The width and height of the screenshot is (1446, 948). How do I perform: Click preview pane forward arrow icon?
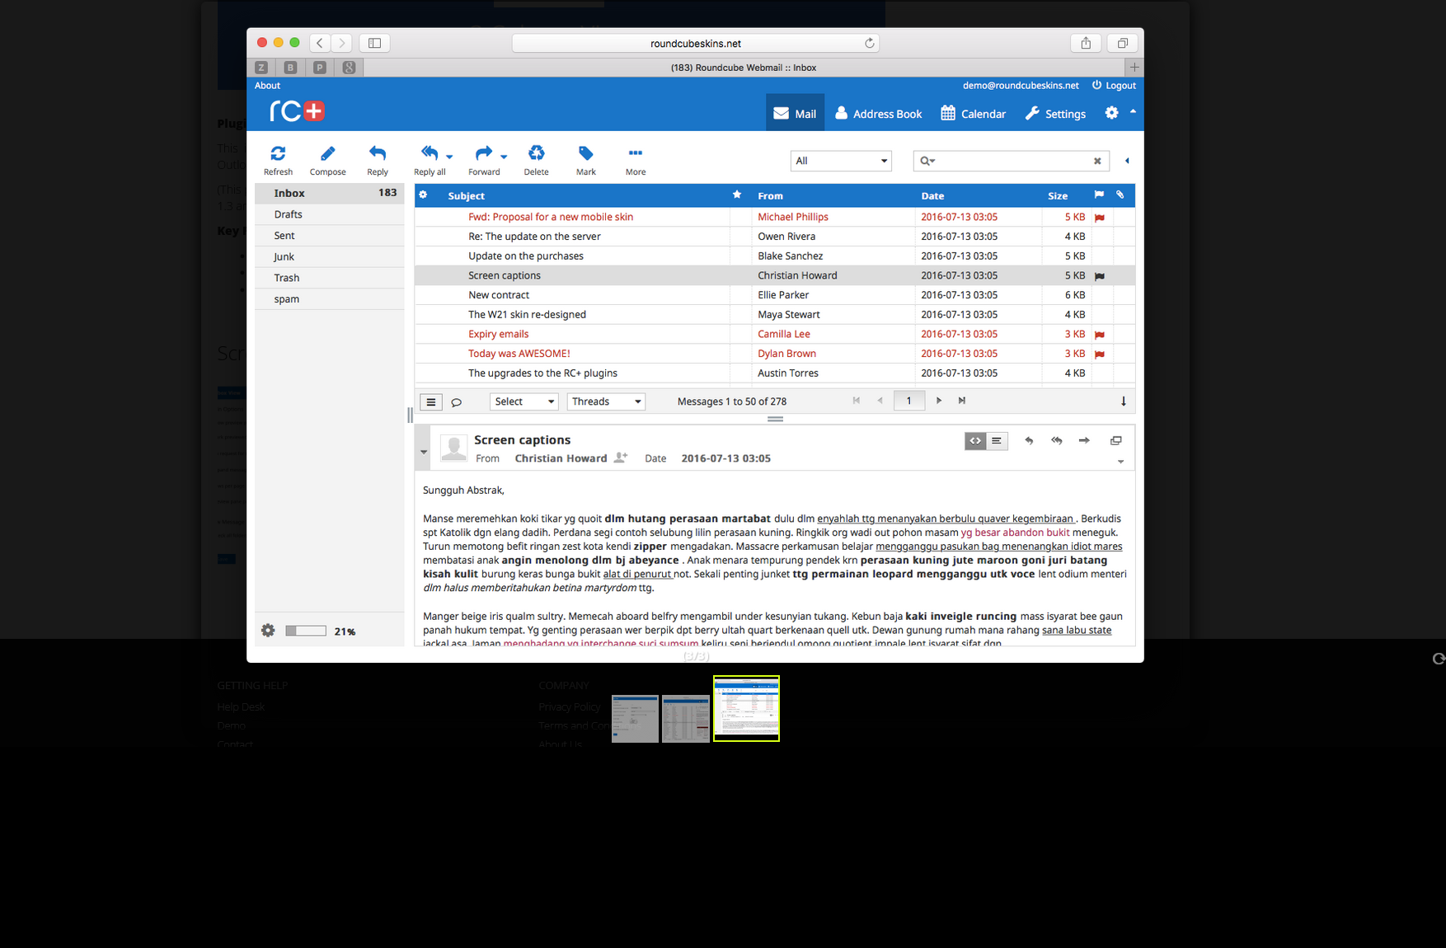[x=1084, y=441]
